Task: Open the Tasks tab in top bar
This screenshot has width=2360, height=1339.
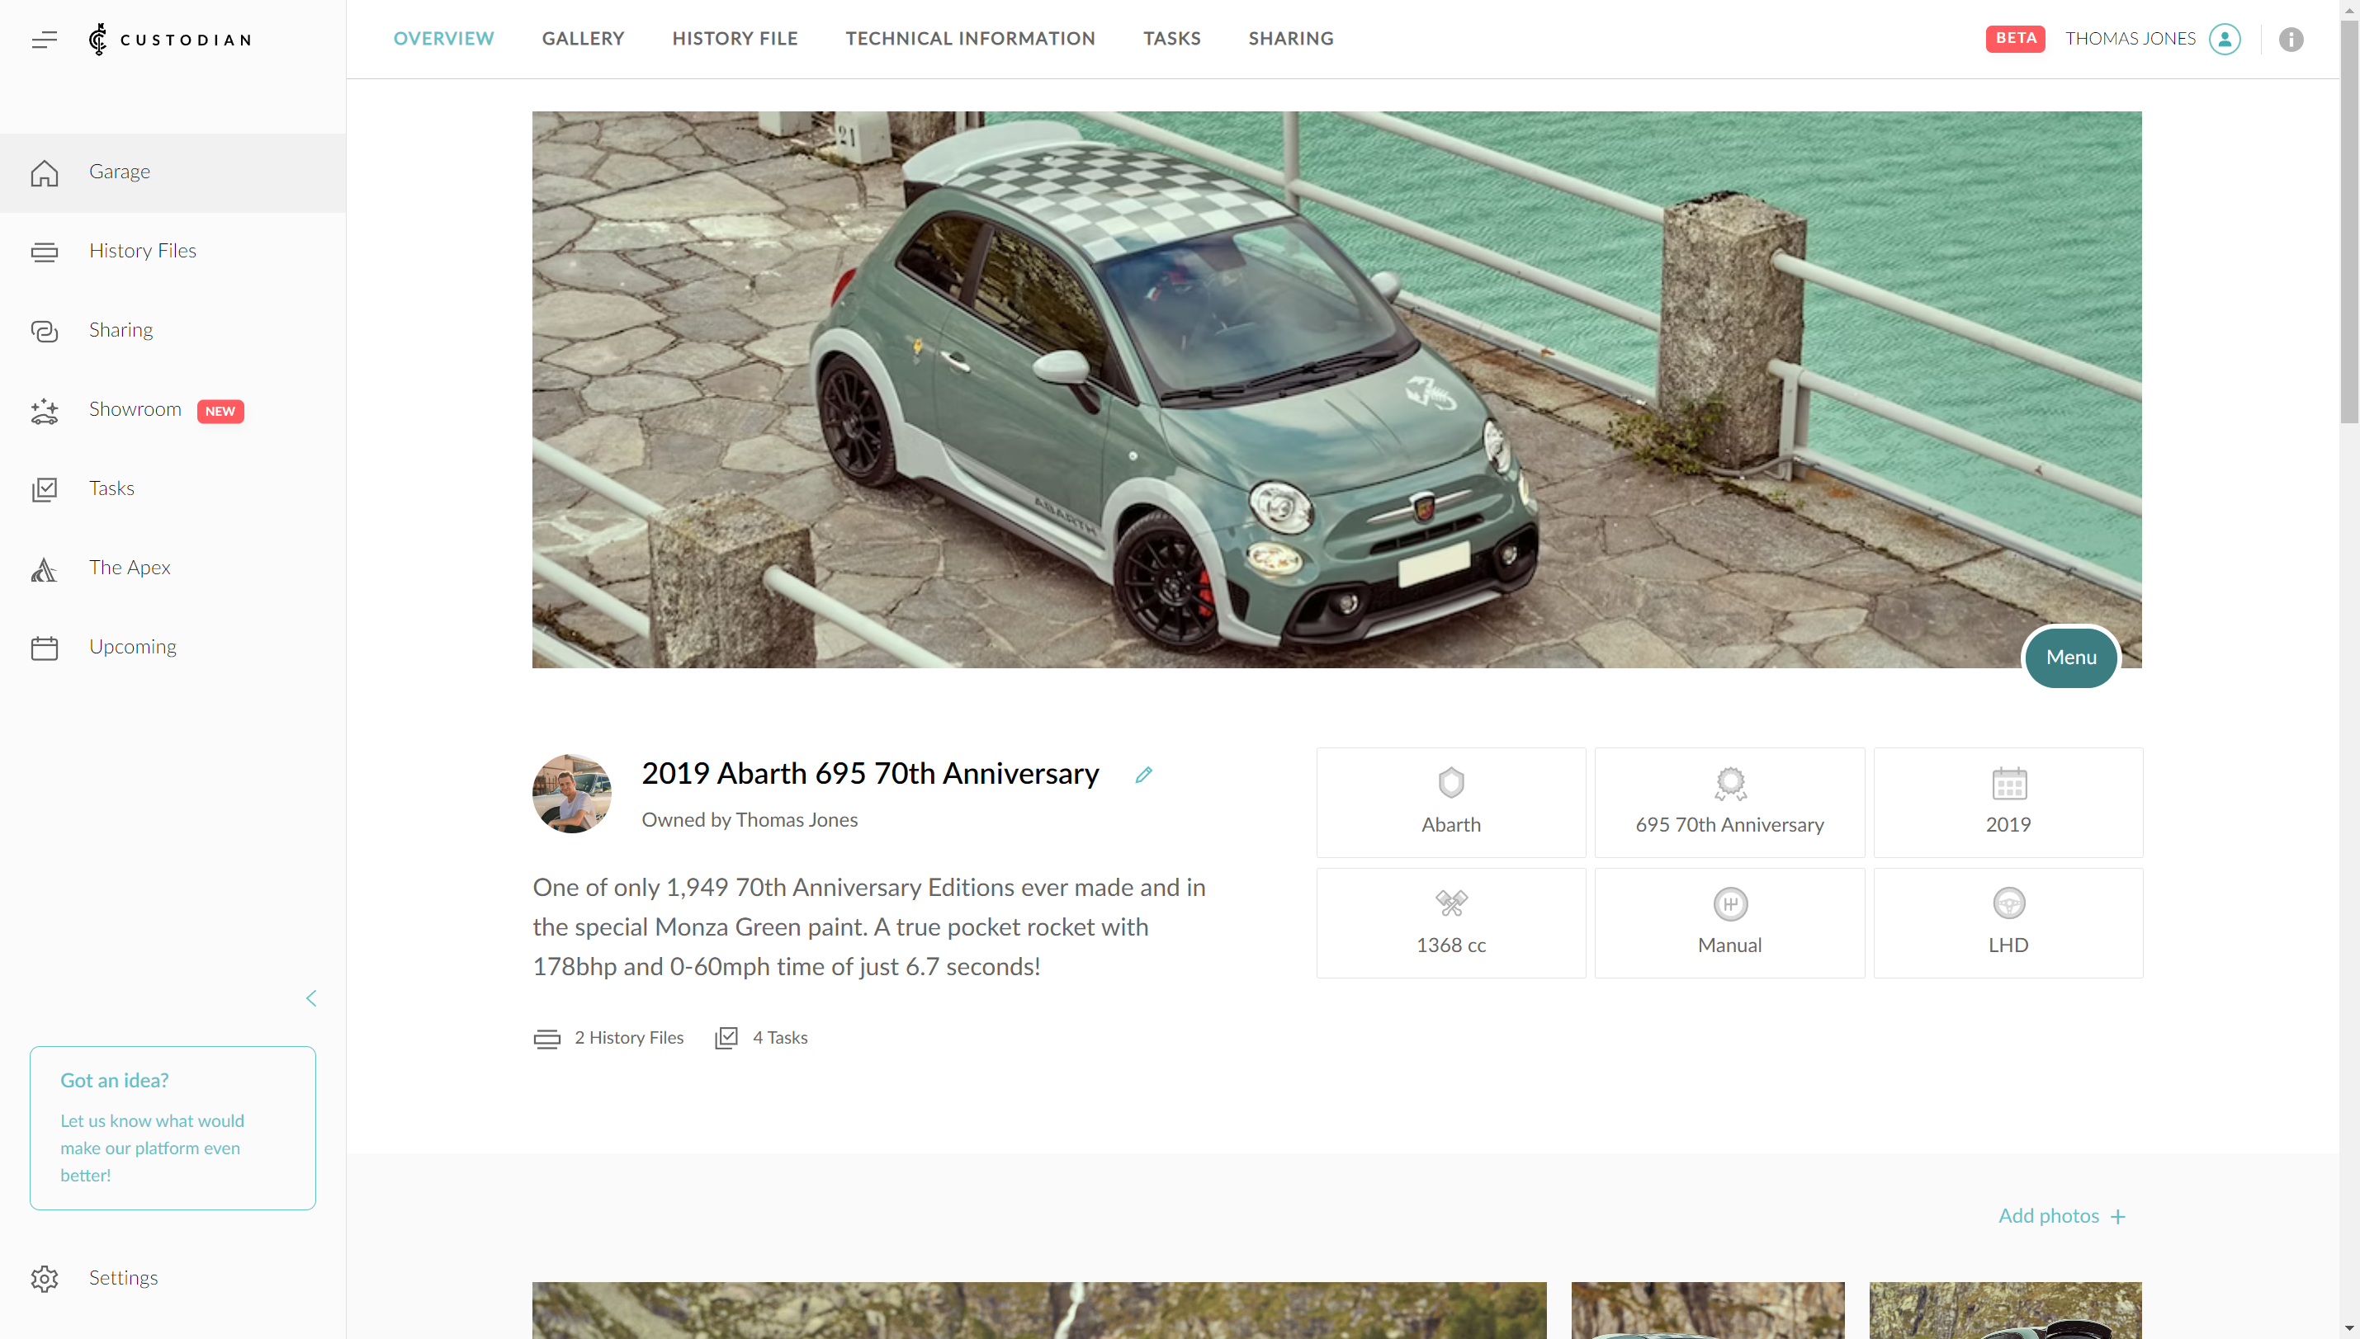Action: click(x=1171, y=39)
